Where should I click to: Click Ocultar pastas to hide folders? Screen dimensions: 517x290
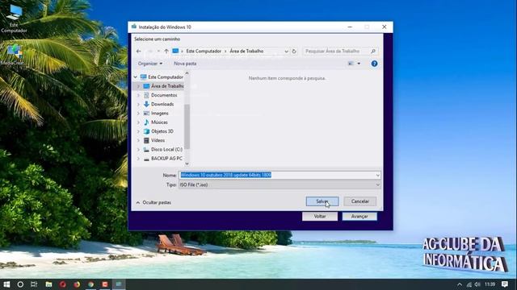tap(153, 202)
